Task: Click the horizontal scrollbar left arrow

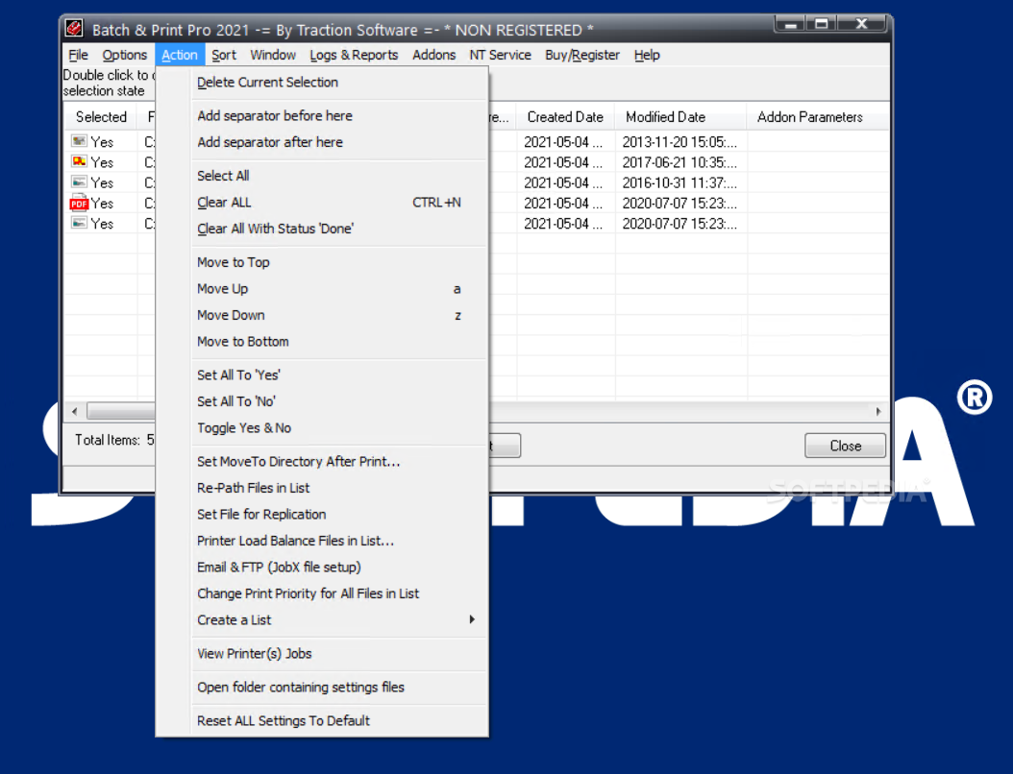Action: click(x=75, y=411)
